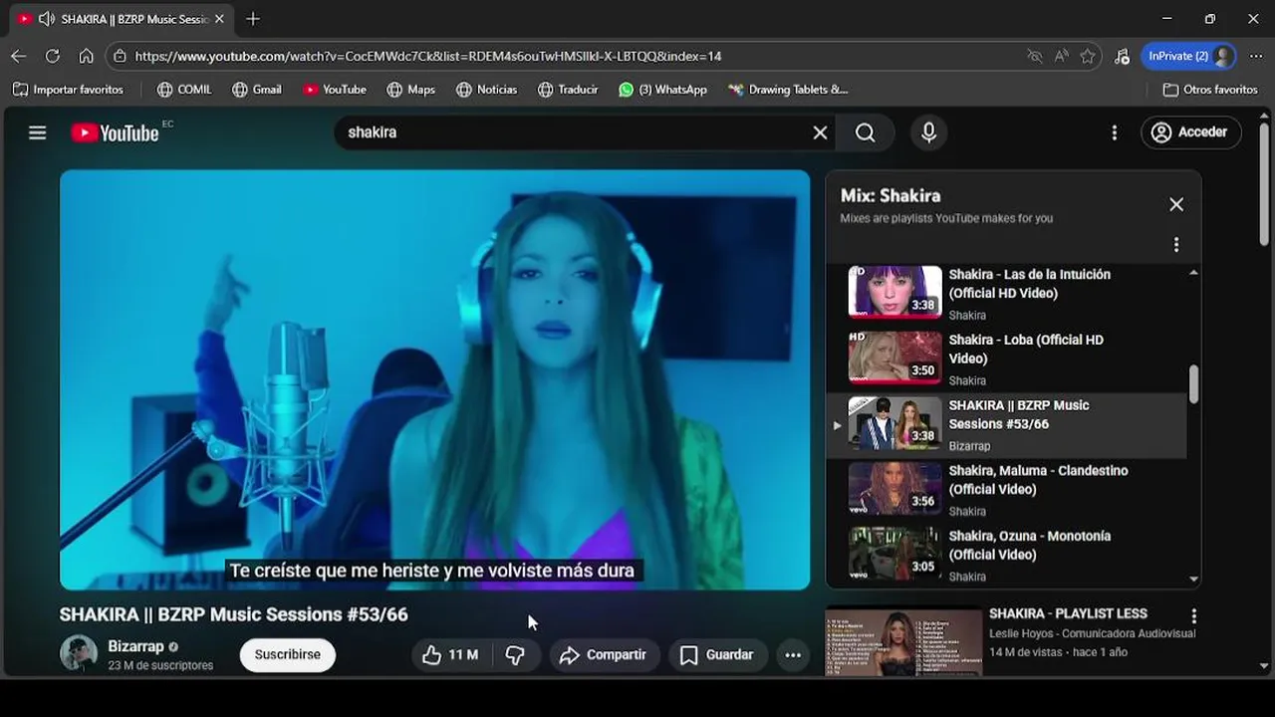Image resolution: width=1275 pixels, height=717 pixels.
Task: View site information lock icon
Action: [x=120, y=56]
